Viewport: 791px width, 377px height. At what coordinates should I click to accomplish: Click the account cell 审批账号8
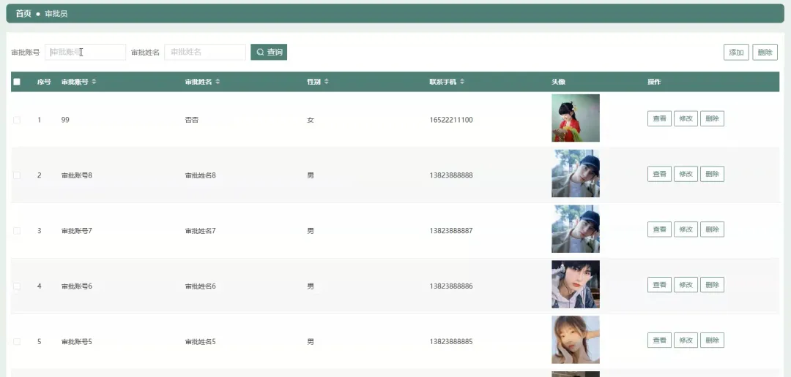coord(77,175)
